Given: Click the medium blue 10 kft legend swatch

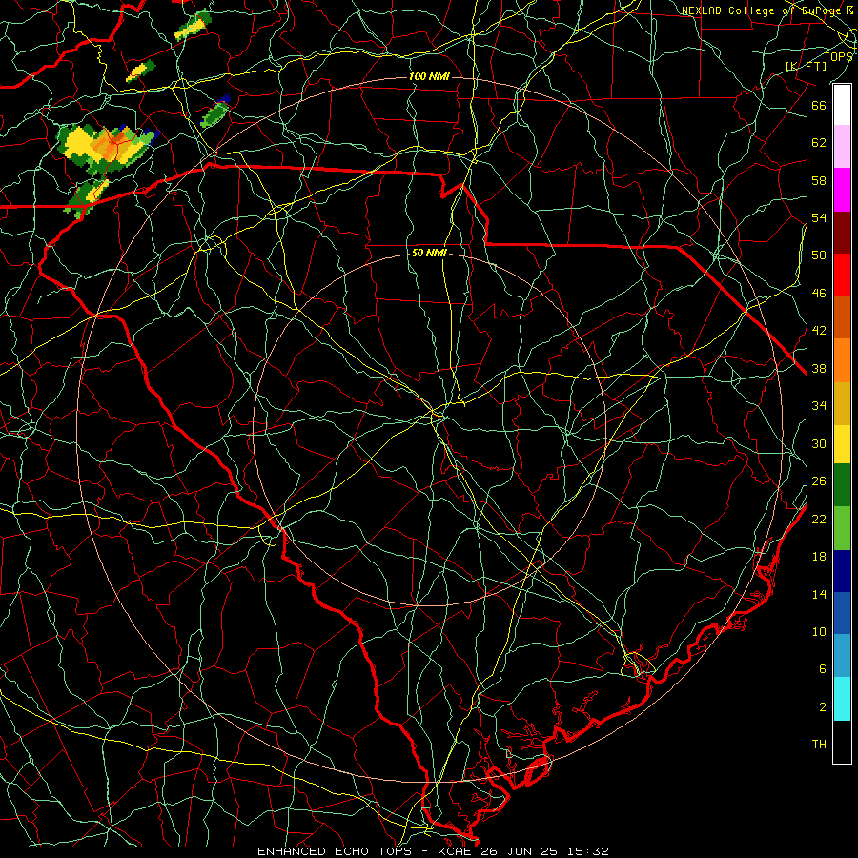Looking at the screenshot, I should click(x=842, y=613).
